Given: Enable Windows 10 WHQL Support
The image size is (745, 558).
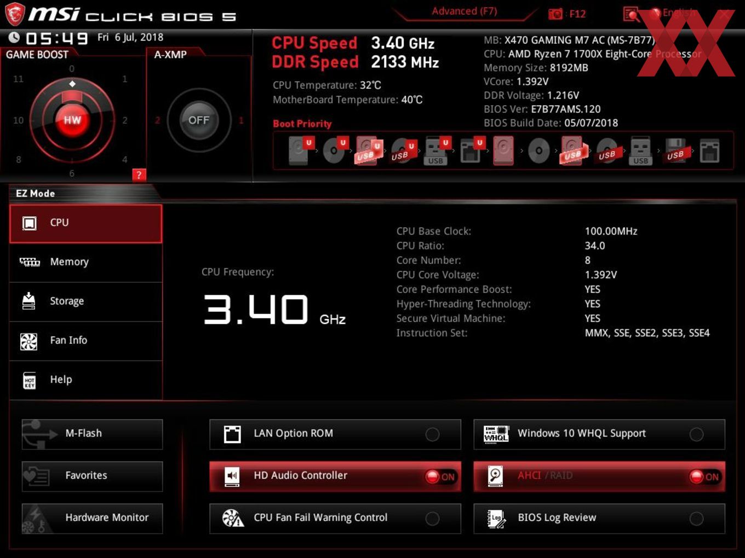Looking at the screenshot, I should coord(599,434).
